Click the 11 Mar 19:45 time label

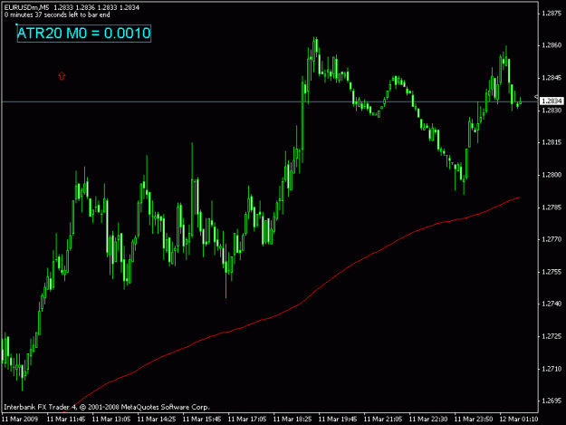pyautogui.click(x=338, y=420)
